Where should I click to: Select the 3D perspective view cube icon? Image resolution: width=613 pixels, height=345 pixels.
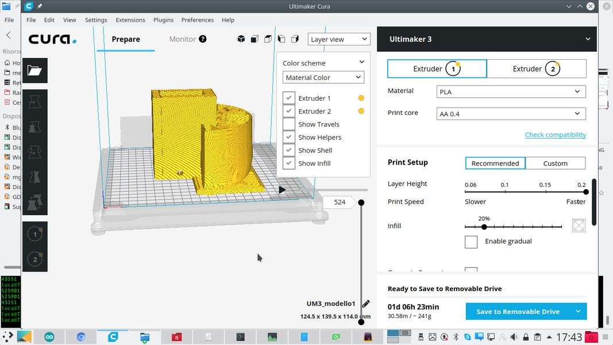pyautogui.click(x=241, y=39)
